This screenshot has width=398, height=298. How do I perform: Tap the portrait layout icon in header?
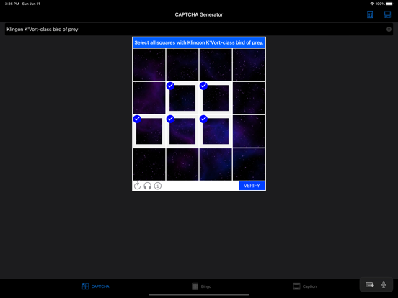(370, 14)
